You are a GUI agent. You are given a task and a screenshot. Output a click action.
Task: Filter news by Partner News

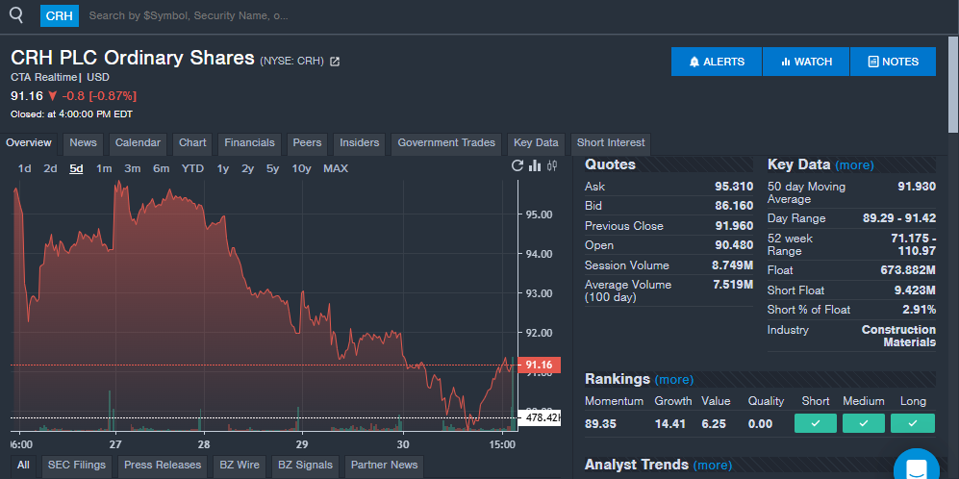[x=384, y=465]
